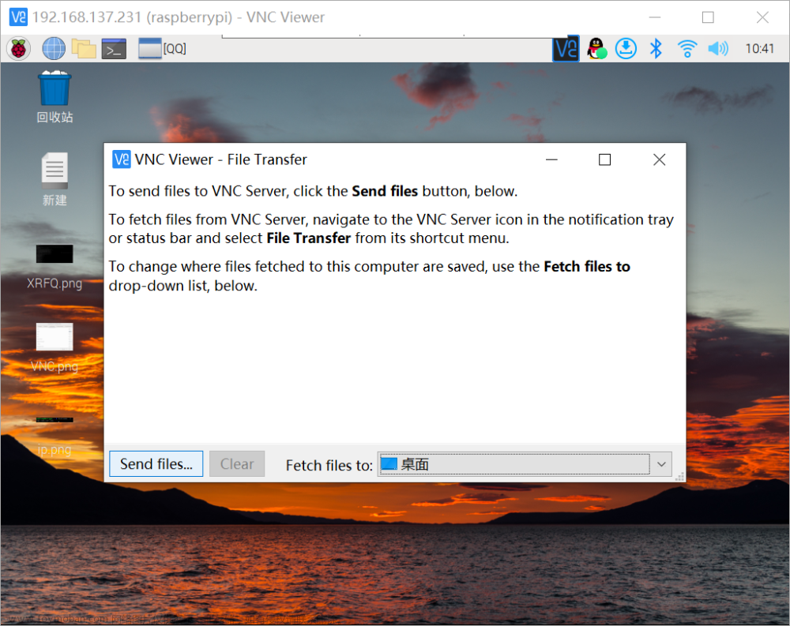Maximize the main VNC Viewer window
Screen dimensions: 790x626
tap(708, 17)
